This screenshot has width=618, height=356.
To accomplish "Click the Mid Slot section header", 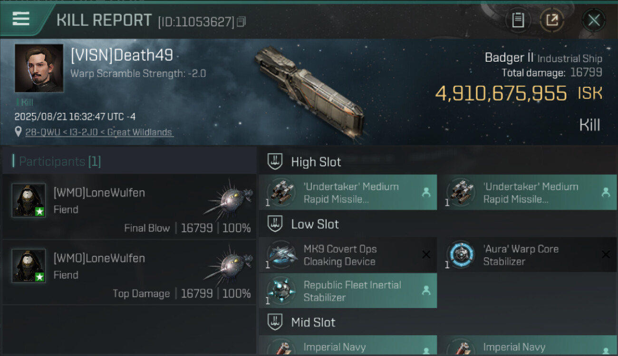I will [x=313, y=322].
